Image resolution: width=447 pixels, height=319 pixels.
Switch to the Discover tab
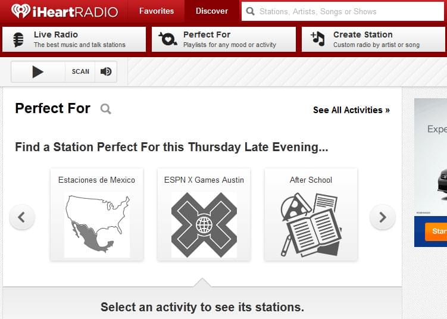212,11
